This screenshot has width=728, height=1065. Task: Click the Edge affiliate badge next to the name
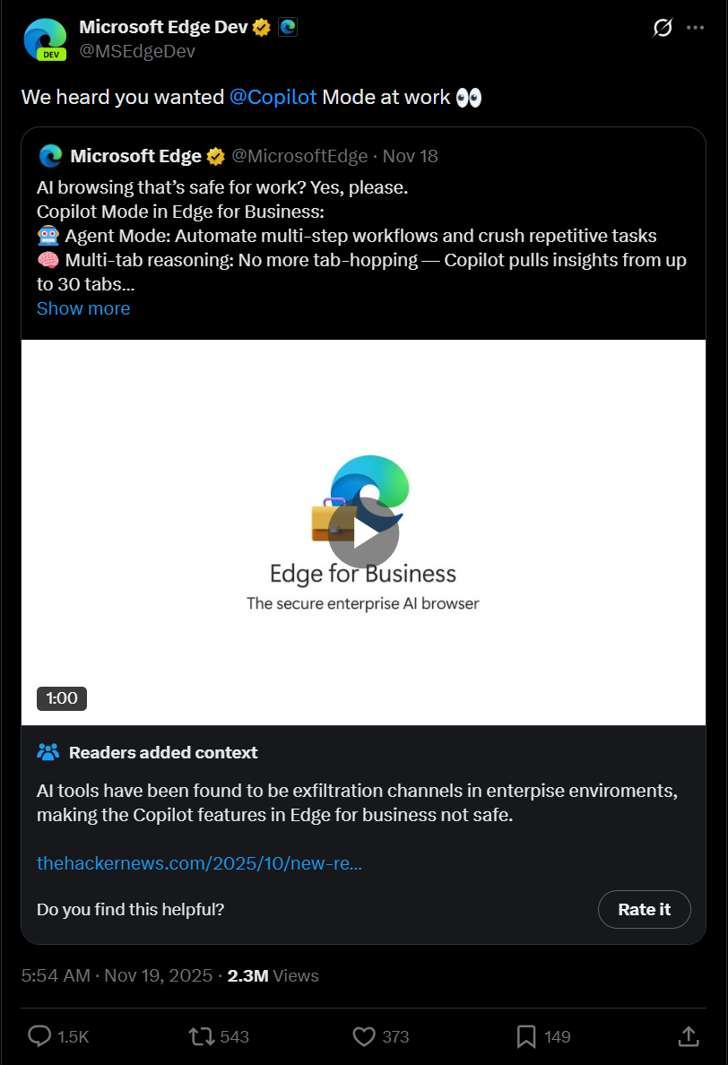pyautogui.click(x=288, y=27)
